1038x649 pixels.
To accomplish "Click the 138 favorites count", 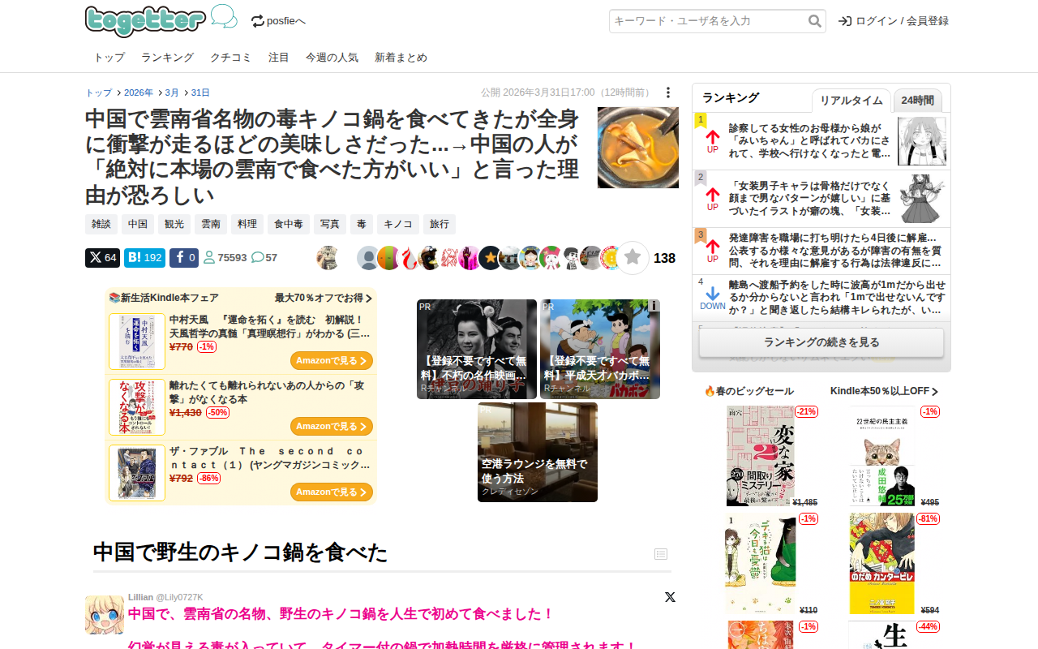I will pos(664,258).
